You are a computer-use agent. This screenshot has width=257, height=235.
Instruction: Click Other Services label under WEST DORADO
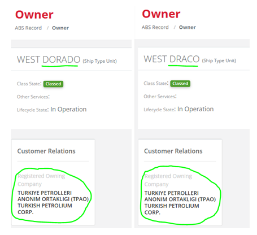pyautogui.click(x=33, y=97)
